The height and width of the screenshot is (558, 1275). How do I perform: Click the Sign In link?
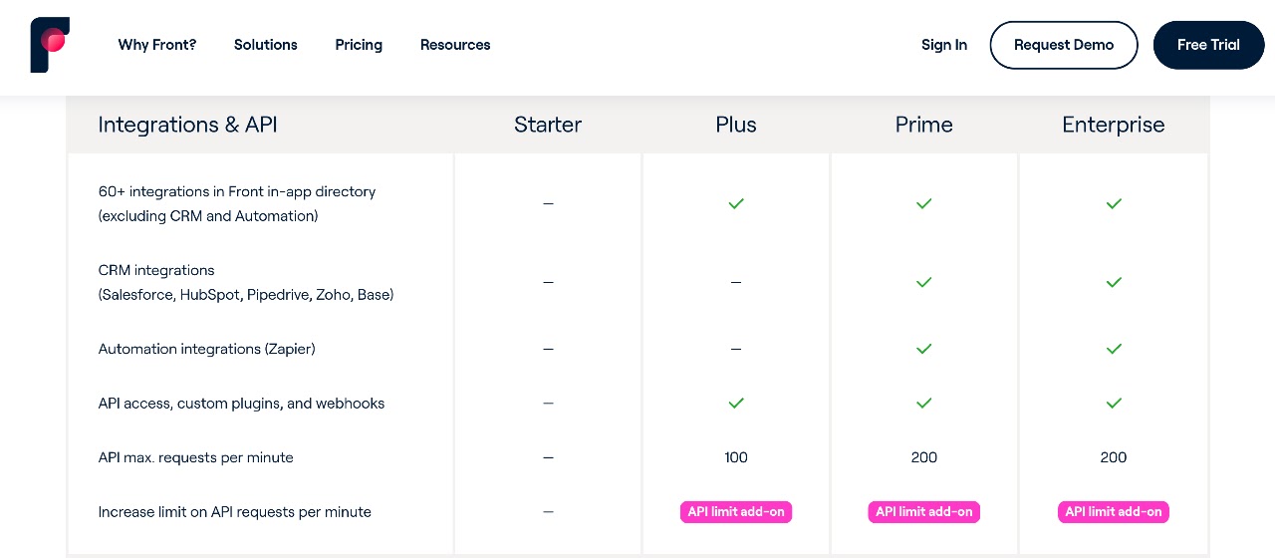point(944,45)
